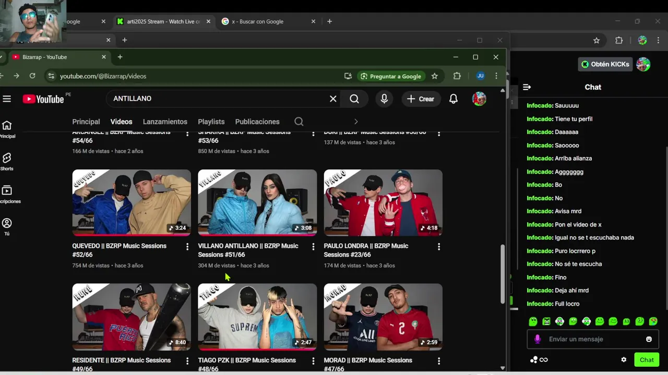Click the green Chat send button
Viewport: 668px width, 375px height.
coord(647,359)
